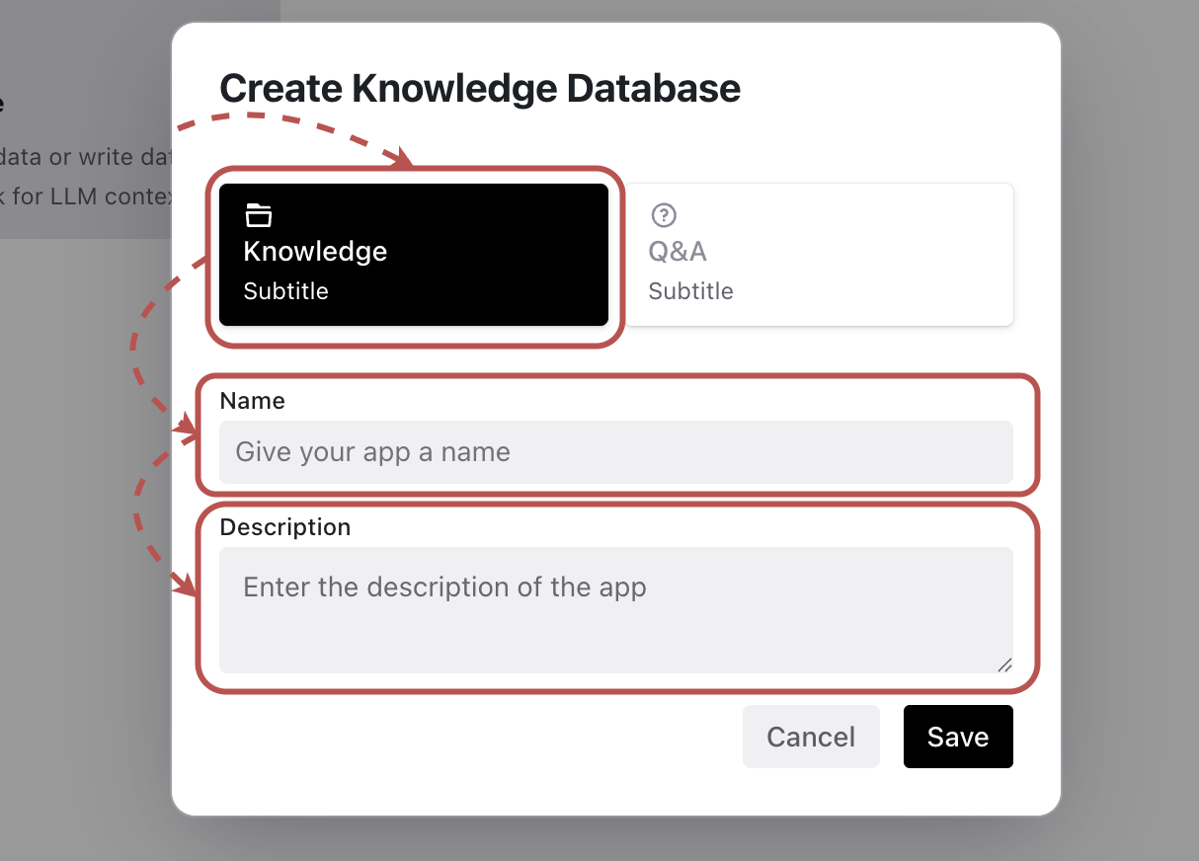Click the "Knowledge" heading inside the black card

315,251
